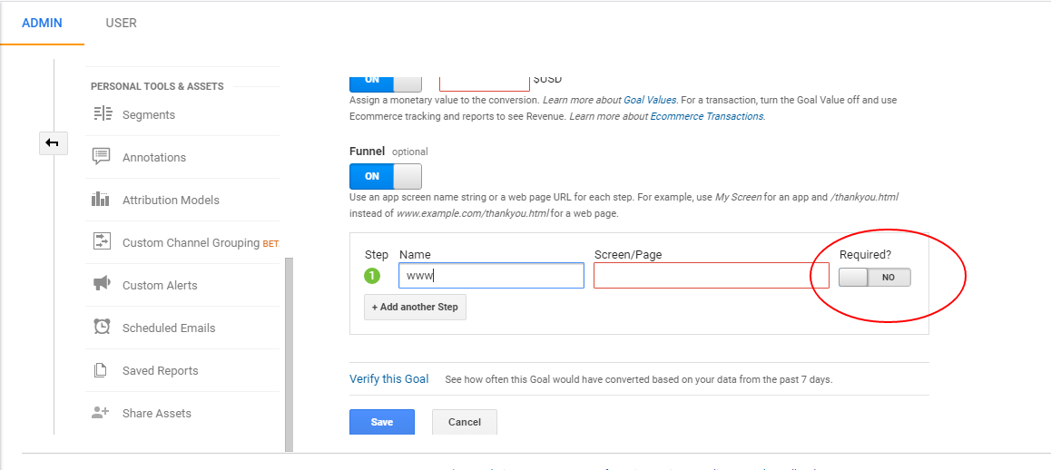The image size is (1051, 470).
Task: Select the ADMIN tab
Action: (42, 23)
